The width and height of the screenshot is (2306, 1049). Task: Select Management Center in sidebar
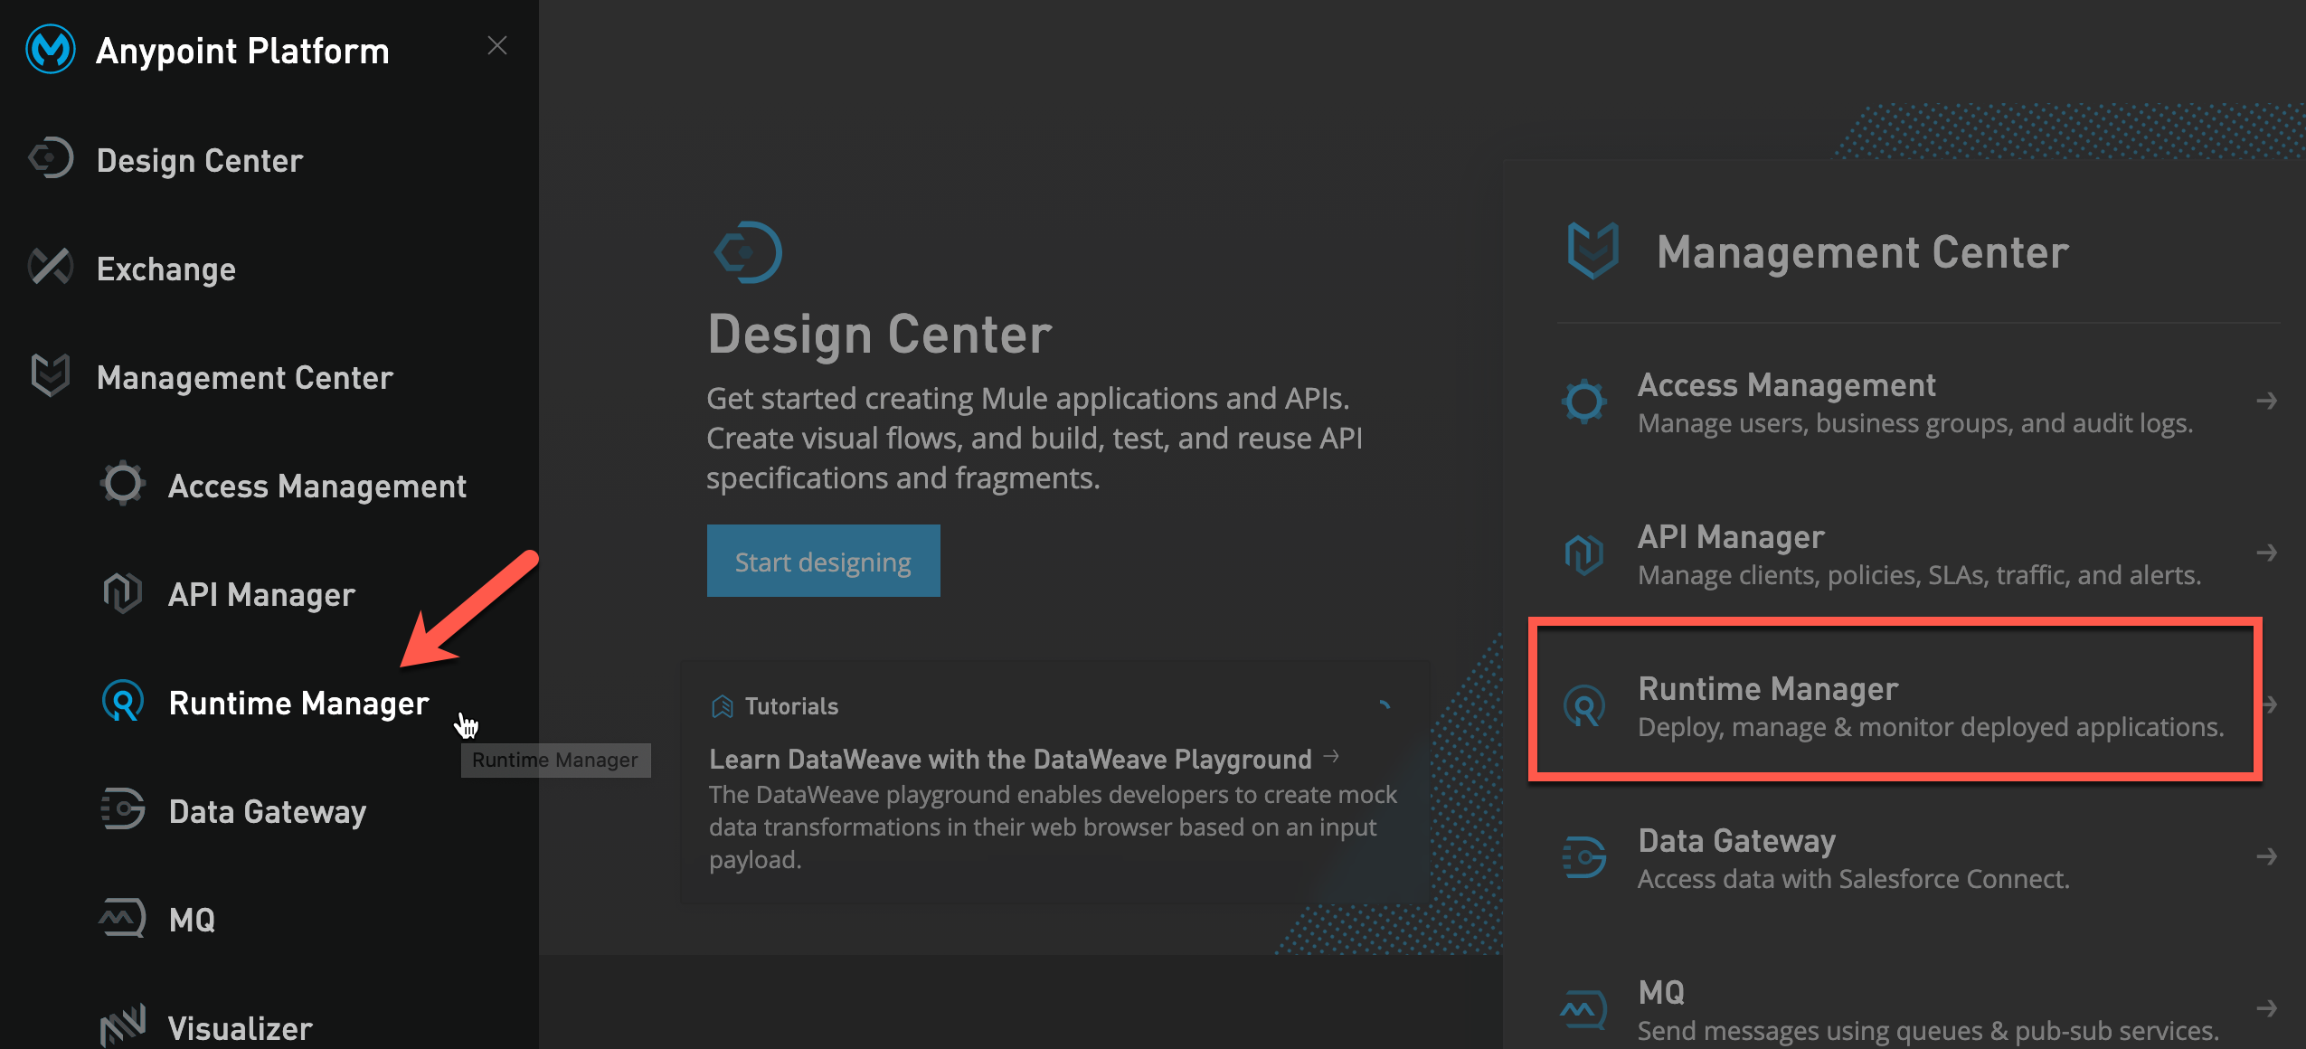click(x=245, y=377)
